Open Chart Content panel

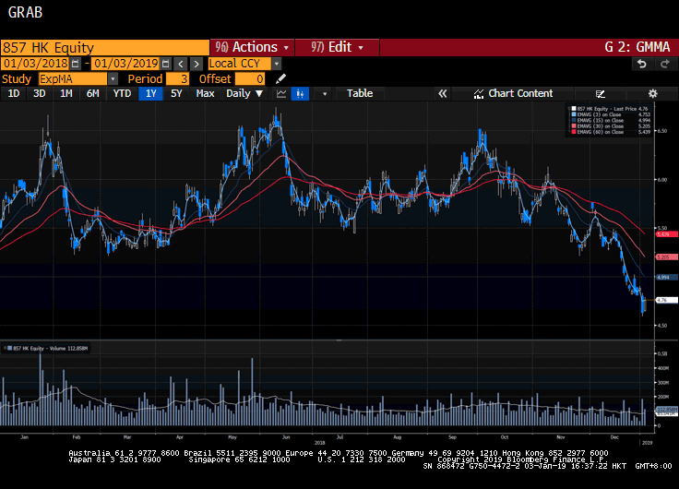[514, 93]
